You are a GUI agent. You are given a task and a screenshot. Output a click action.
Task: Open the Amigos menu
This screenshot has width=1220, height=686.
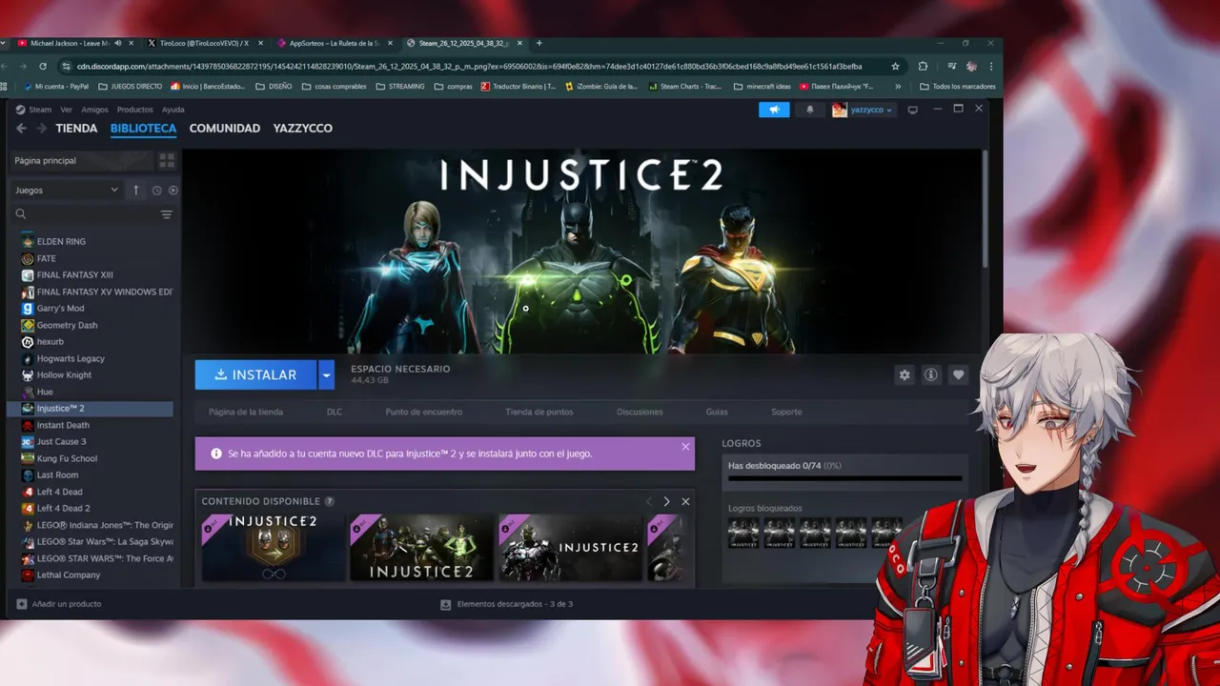click(x=94, y=110)
